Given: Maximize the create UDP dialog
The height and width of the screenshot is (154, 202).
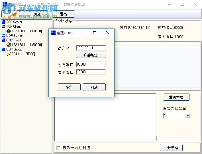Looking at the screenshot, I should coord(95,33).
